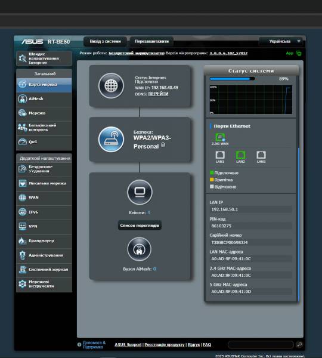Click the ASUS logo
This screenshot has height=358, width=322.
click(x=32, y=42)
